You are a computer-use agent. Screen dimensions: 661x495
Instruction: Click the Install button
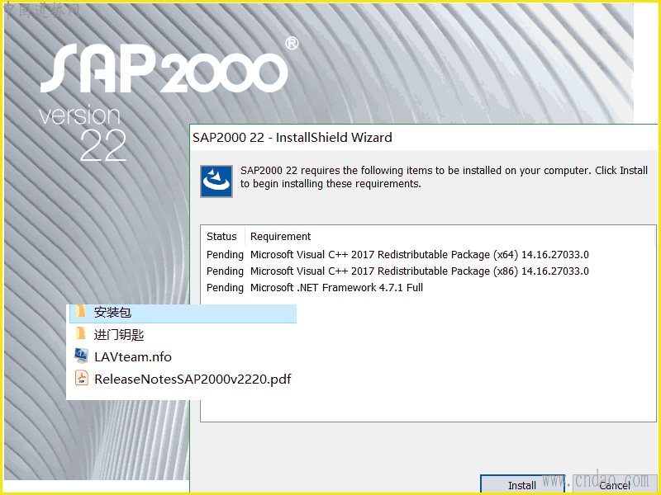(x=522, y=484)
